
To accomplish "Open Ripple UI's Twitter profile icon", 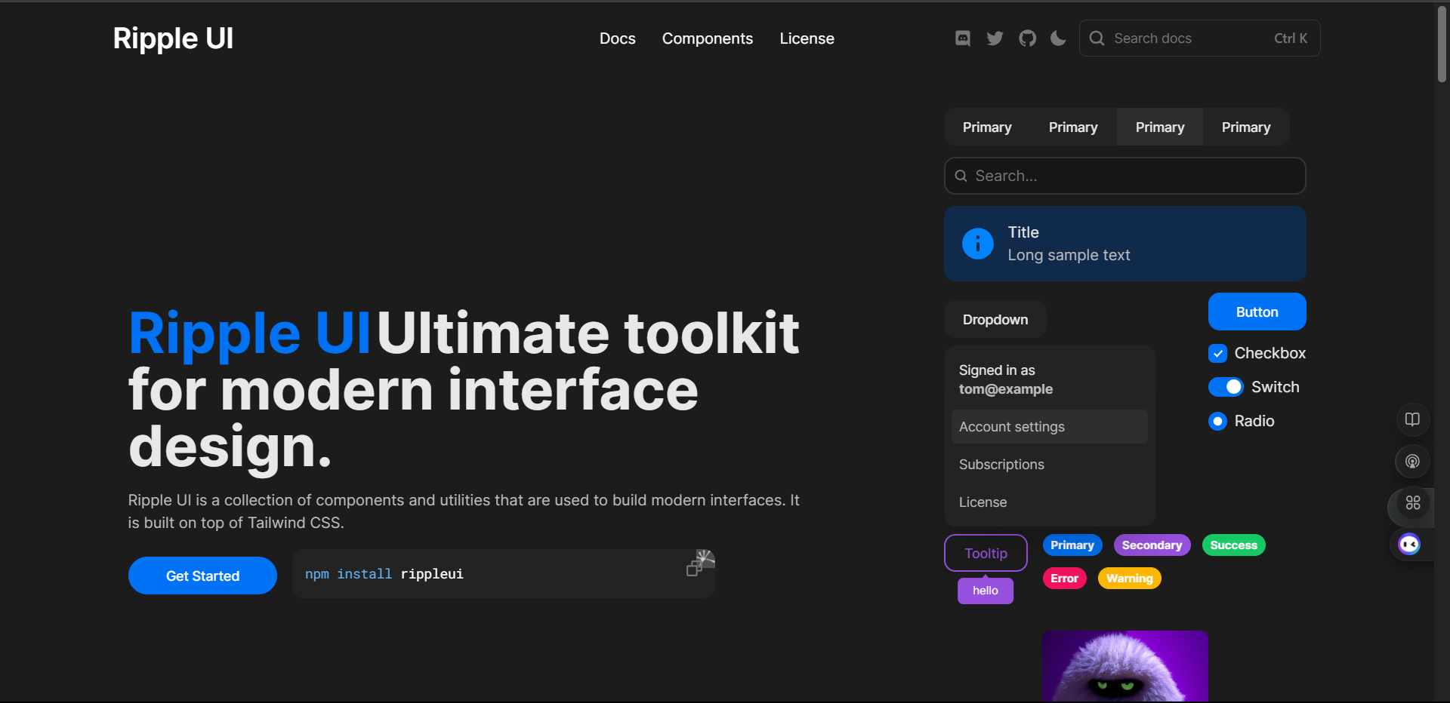I will (x=995, y=38).
